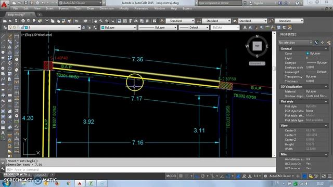The height and width of the screenshot is (187, 333).
Task: Click the Help question mark icon
Action: tap(155, 21)
